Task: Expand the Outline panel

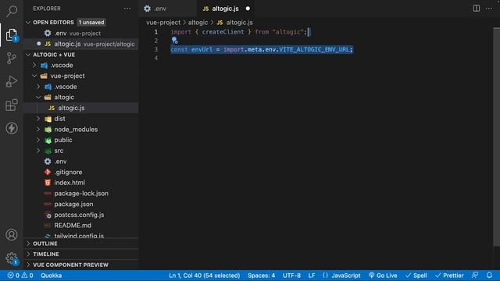Action: point(81,244)
